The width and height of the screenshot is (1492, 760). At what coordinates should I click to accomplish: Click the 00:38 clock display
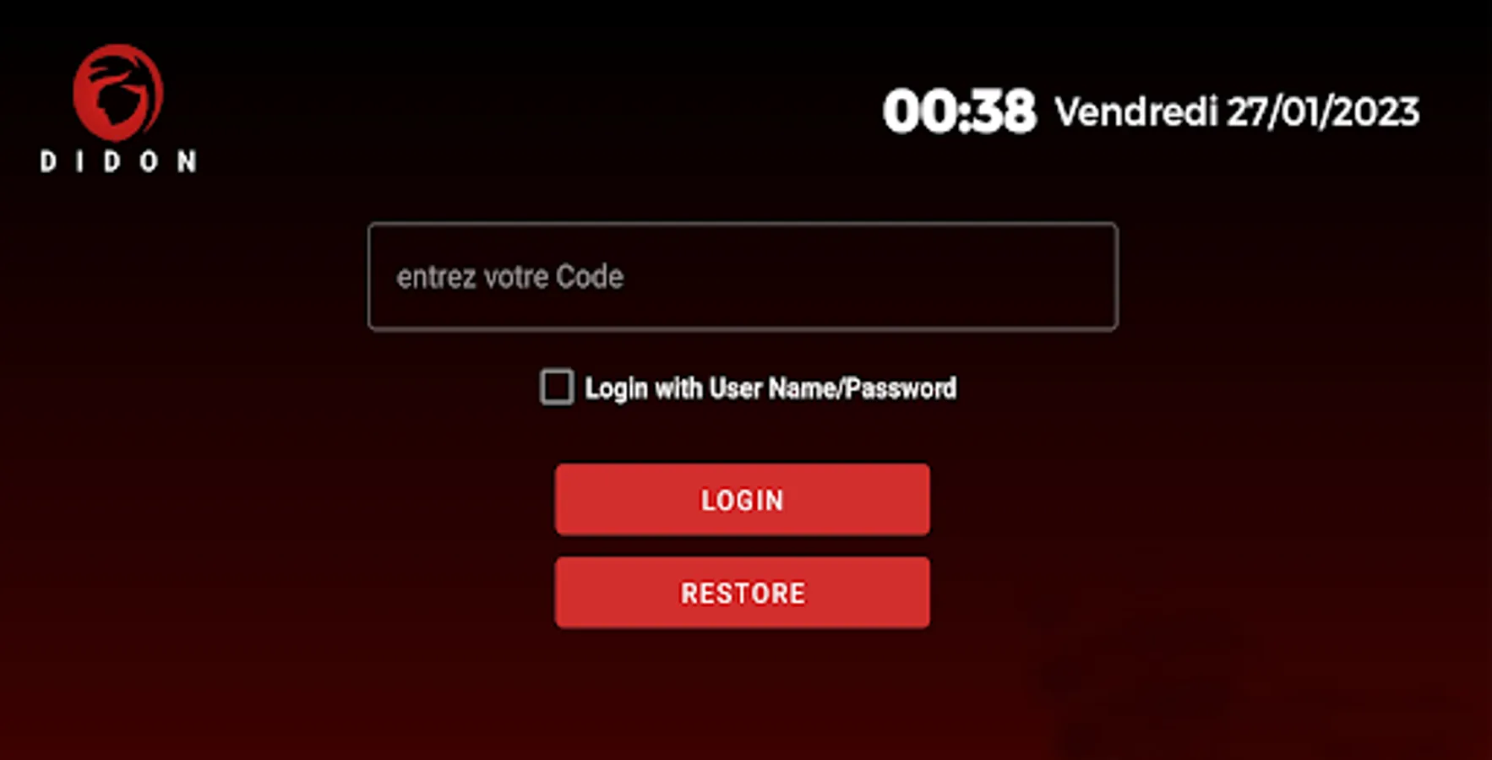[959, 111]
